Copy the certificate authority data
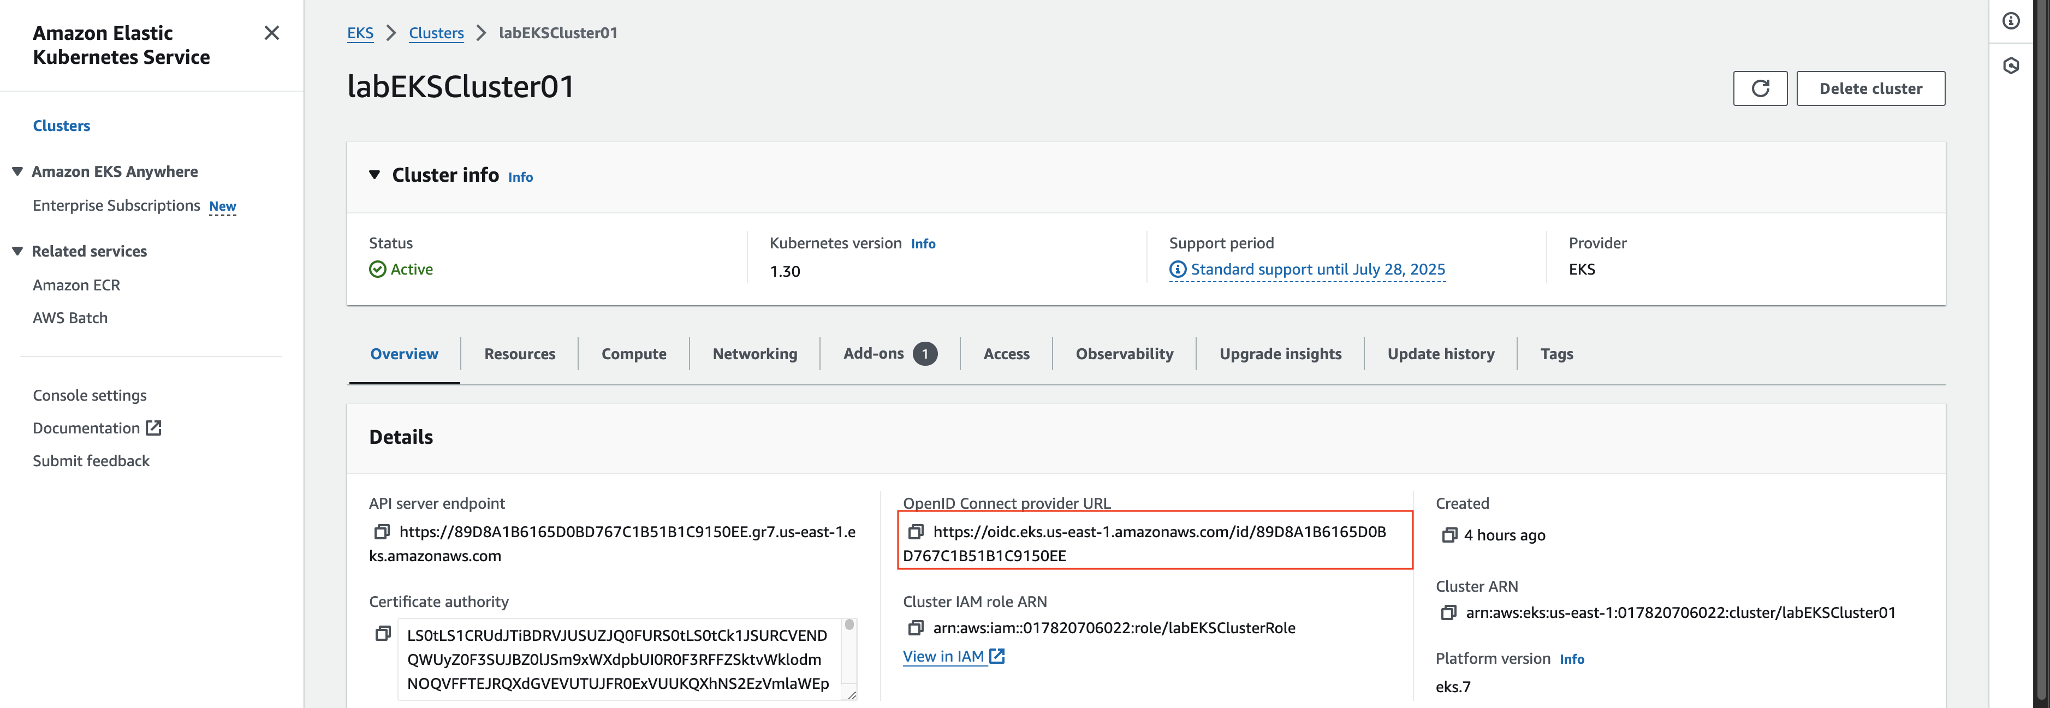 383,633
